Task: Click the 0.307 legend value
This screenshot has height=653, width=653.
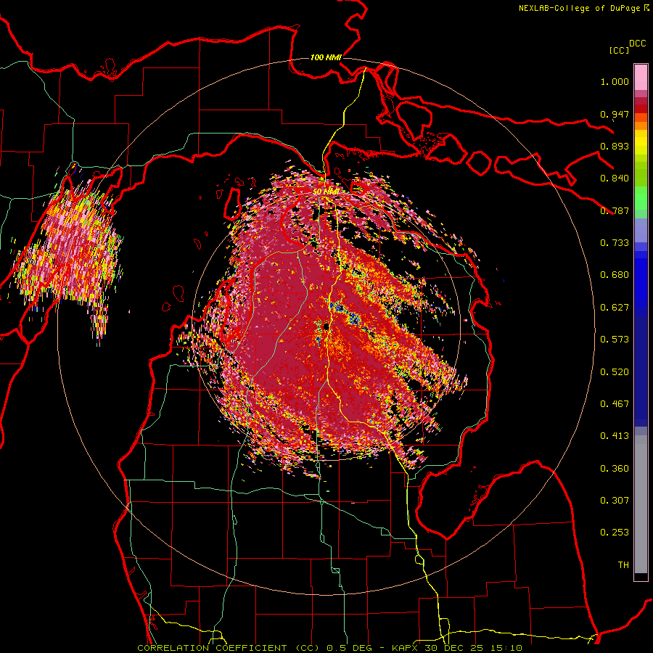Action: pyautogui.click(x=615, y=501)
